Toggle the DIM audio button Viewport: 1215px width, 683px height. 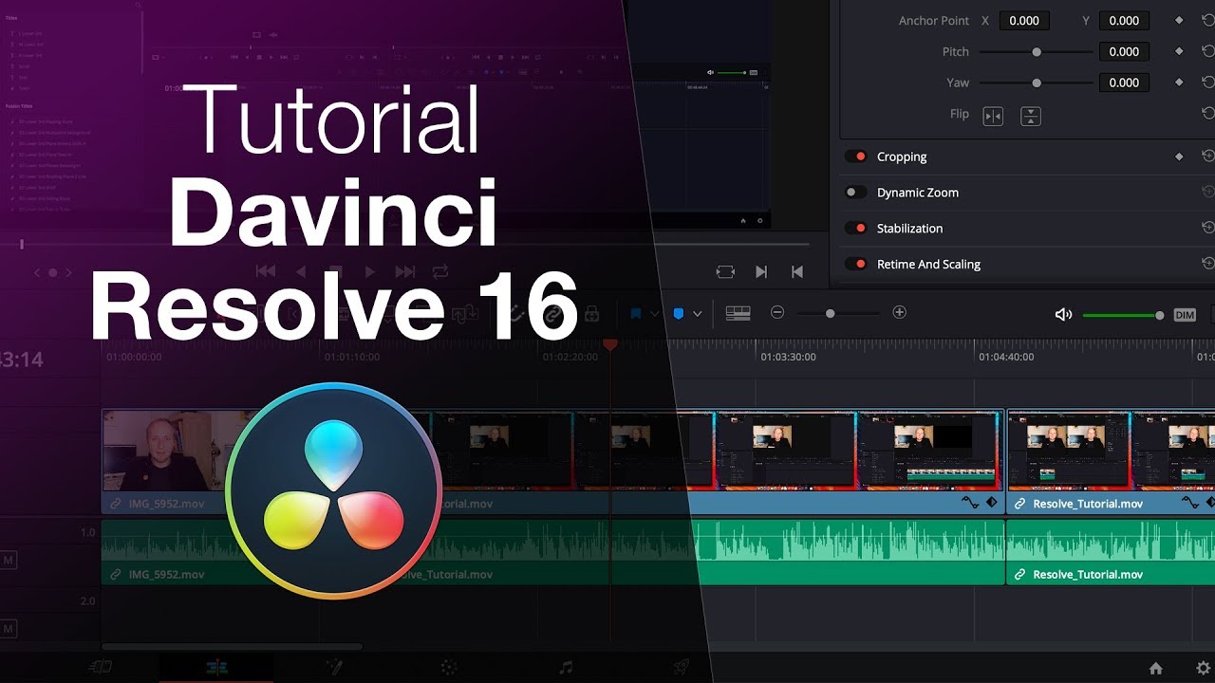1185,315
